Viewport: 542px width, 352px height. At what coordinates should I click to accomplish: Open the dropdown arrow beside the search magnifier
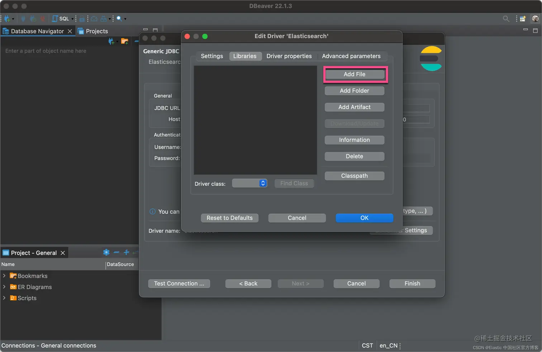point(125,19)
